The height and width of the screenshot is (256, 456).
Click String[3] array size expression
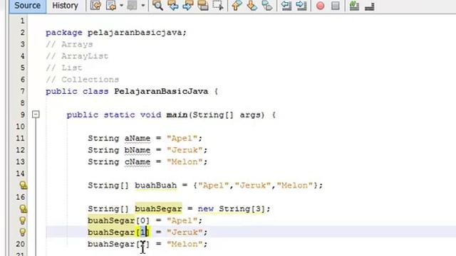pos(242,208)
